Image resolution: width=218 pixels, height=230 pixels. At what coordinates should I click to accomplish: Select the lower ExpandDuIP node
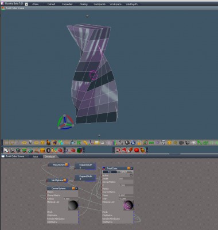[x=85, y=178]
